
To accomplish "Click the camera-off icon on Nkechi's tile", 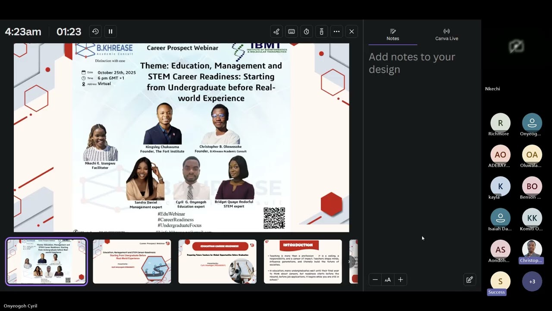I will tap(516, 46).
